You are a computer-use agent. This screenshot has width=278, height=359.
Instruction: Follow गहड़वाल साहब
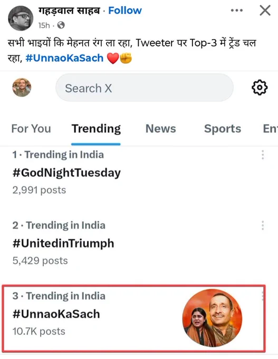coord(125,11)
